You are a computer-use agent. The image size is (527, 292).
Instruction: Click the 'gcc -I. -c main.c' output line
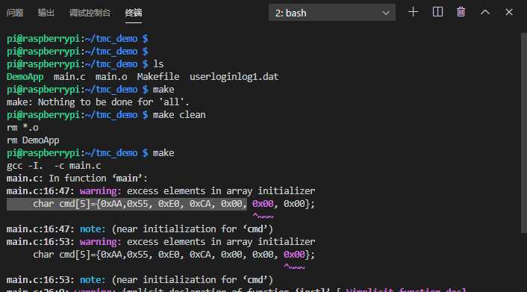click(x=54, y=166)
